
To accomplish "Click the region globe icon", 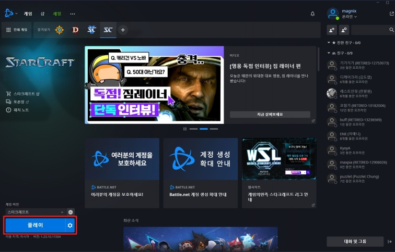I will (71, 212).
